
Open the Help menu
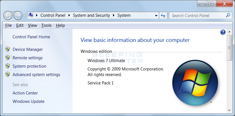[60, 25]
